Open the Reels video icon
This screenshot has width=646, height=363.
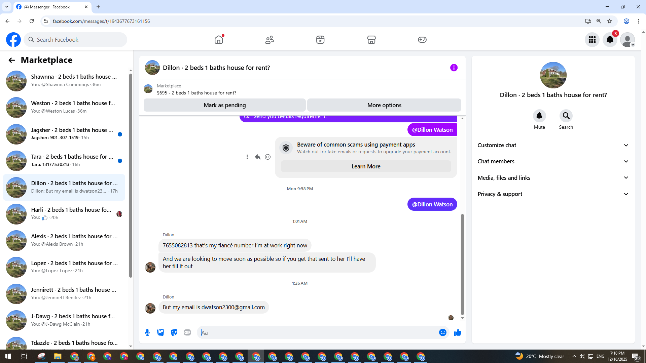coord(320,40)
